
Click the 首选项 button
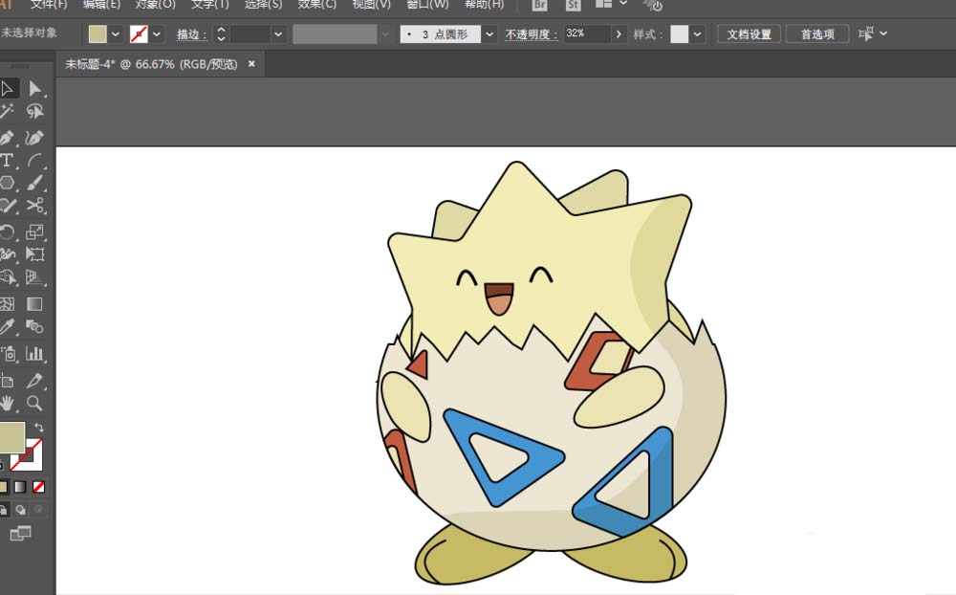pos(817,34)
